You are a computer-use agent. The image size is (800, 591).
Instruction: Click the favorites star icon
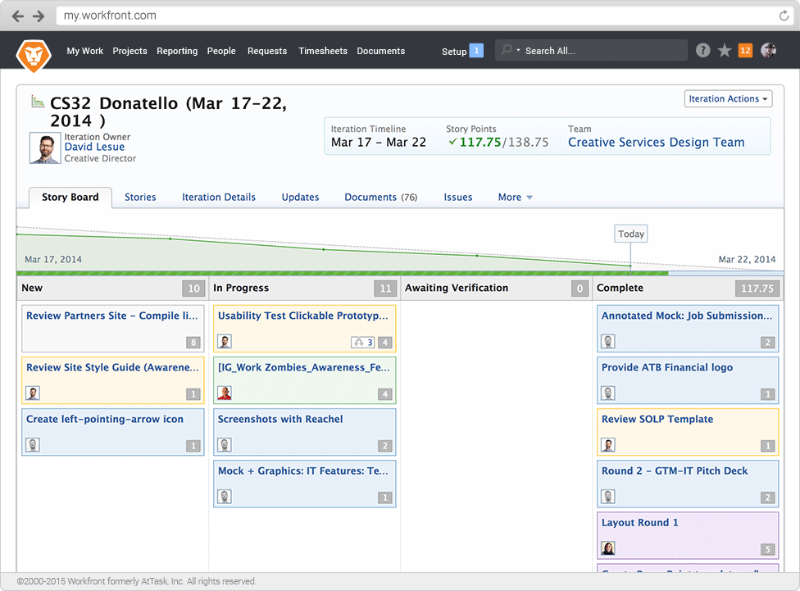pyautogui.click(x=725, y=51)
